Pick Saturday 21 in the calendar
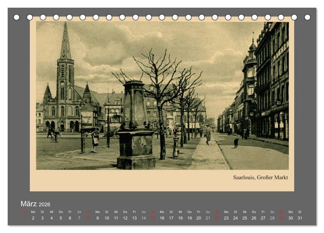 point(208,218)
